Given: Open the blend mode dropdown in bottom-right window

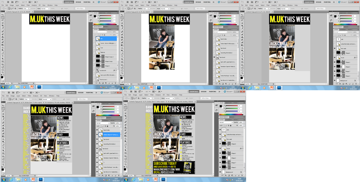Looking at the screenshot, I should pos(226,122).
